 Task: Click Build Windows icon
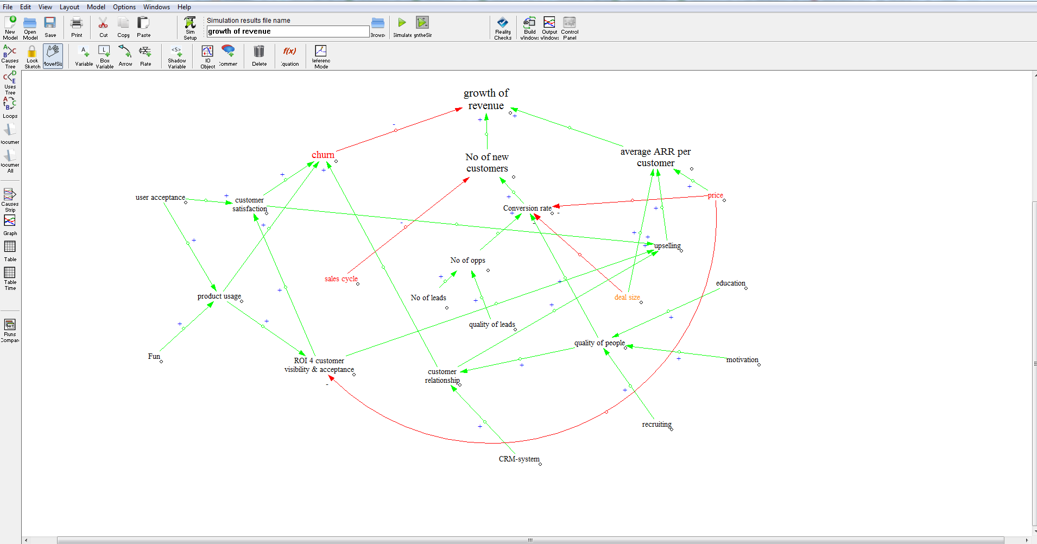529,27
